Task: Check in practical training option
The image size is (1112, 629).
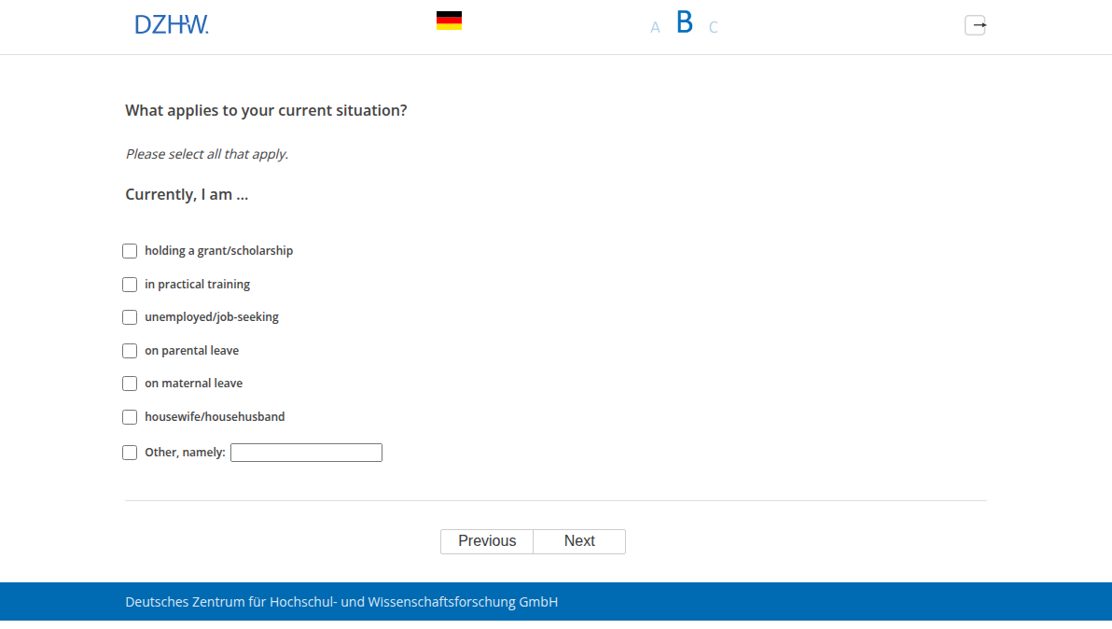Action: [x=130, y=285]
